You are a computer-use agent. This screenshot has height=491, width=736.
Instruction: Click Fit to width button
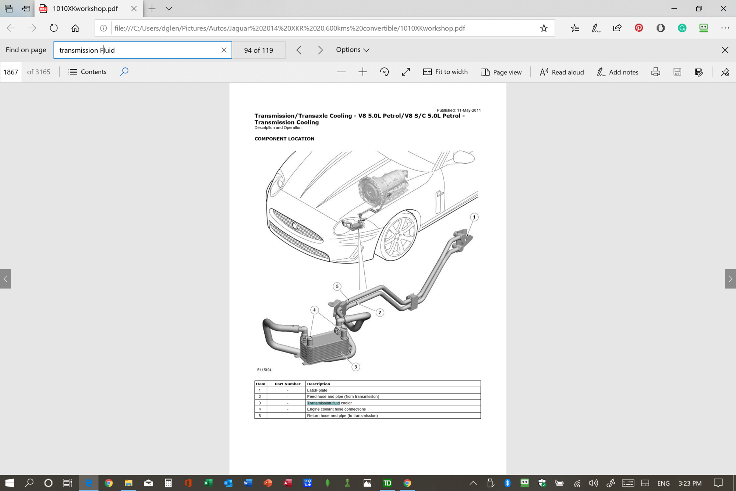(x=445, y=72)
